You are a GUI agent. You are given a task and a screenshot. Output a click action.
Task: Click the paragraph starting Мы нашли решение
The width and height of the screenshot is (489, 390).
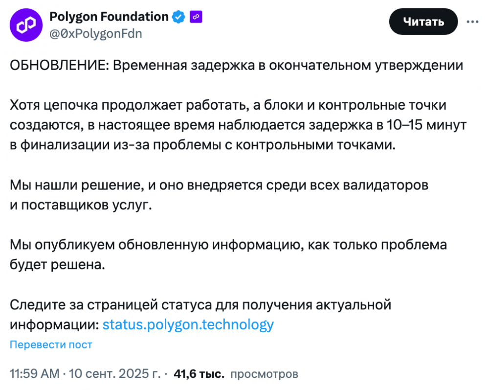(219, 195)
